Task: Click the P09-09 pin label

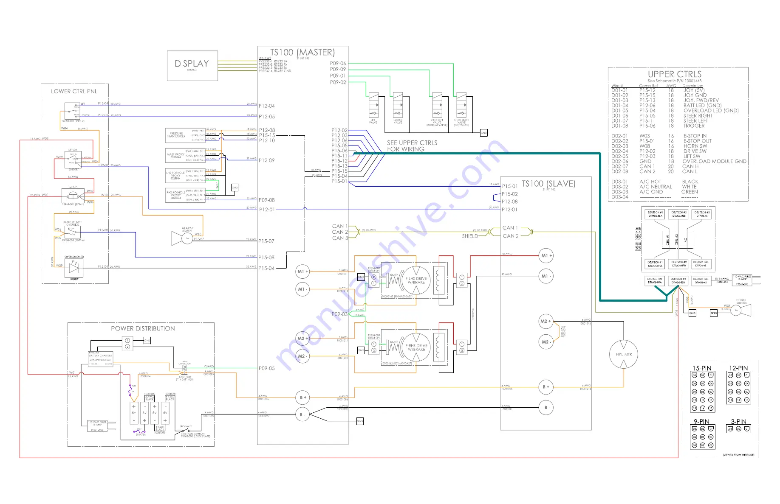Action: click(338, 69)
